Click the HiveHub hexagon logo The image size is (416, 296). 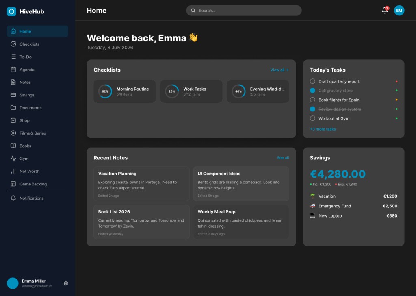(x=11, y=11)
